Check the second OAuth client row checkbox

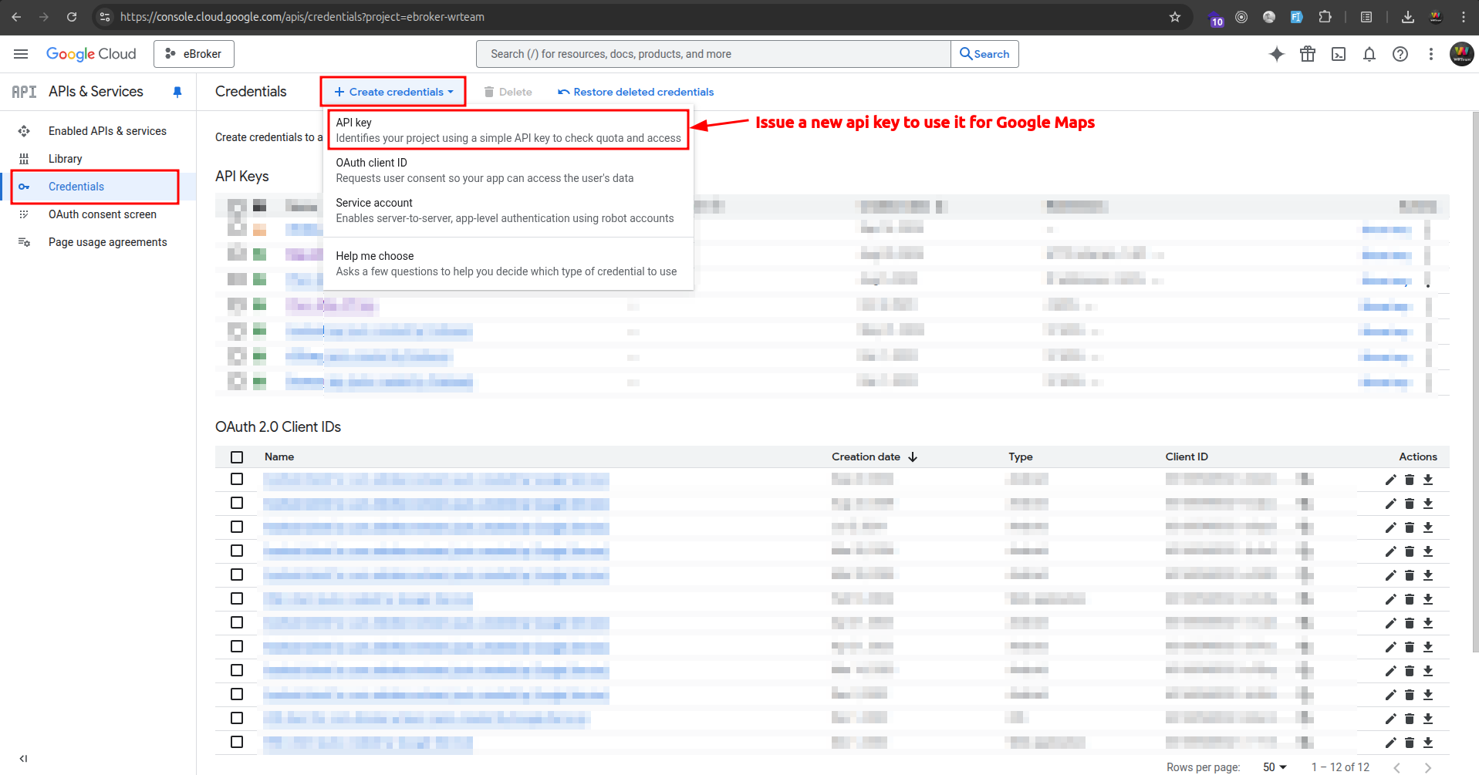pos(237,503)
